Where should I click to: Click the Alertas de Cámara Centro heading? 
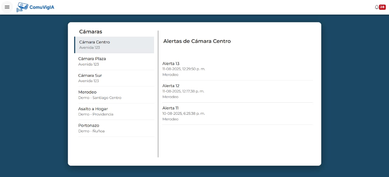pyautogui.click(x=197, y=41)
